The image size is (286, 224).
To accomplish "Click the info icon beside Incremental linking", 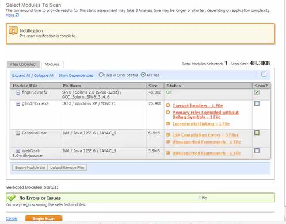I will click(168, 123).
